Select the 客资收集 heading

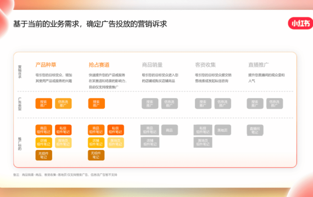click(x=205, y=65)
